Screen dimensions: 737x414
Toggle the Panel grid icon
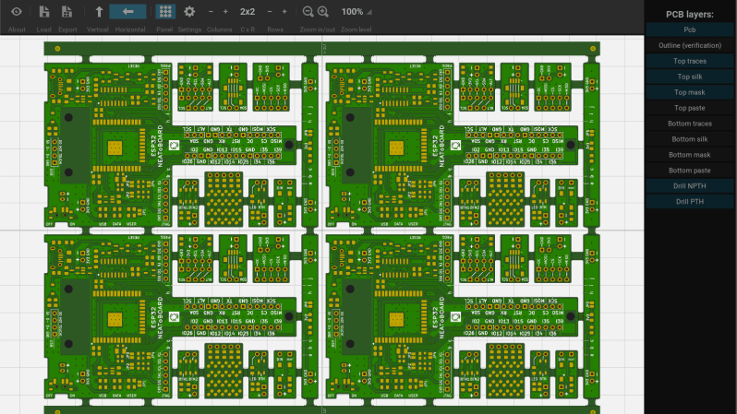164,12
